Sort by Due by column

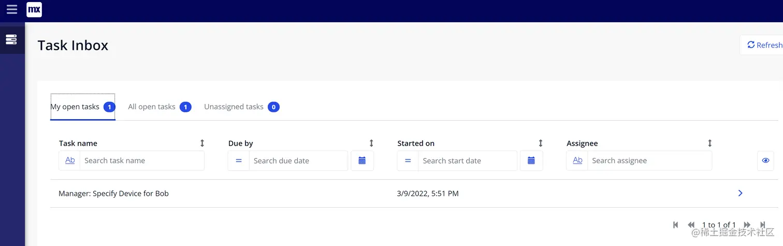pos(371,143)
